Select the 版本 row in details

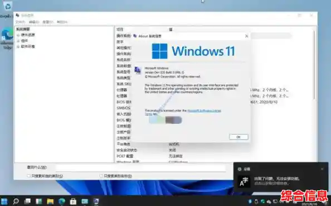[120, 42]
